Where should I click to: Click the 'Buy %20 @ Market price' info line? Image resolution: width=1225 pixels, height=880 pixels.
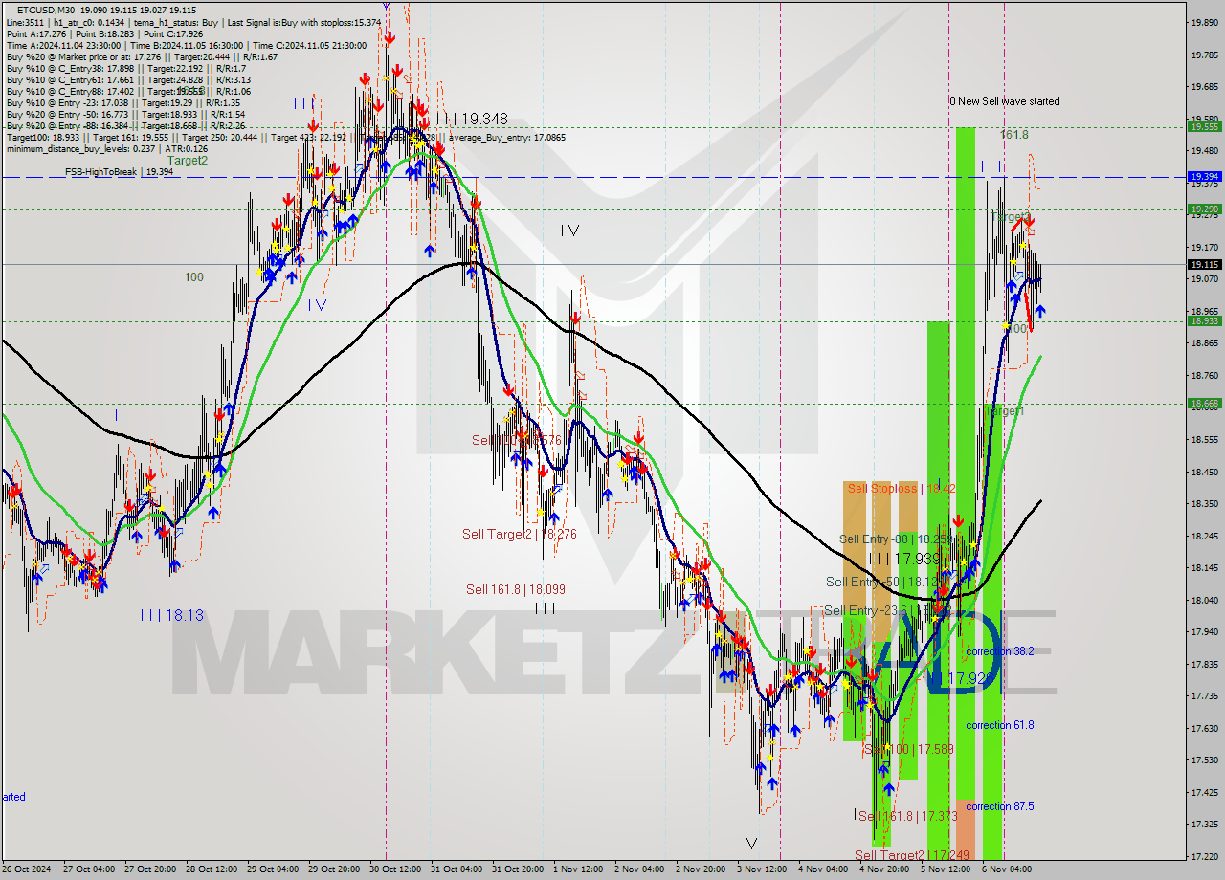pyautogui.click(x=142, y=56)
